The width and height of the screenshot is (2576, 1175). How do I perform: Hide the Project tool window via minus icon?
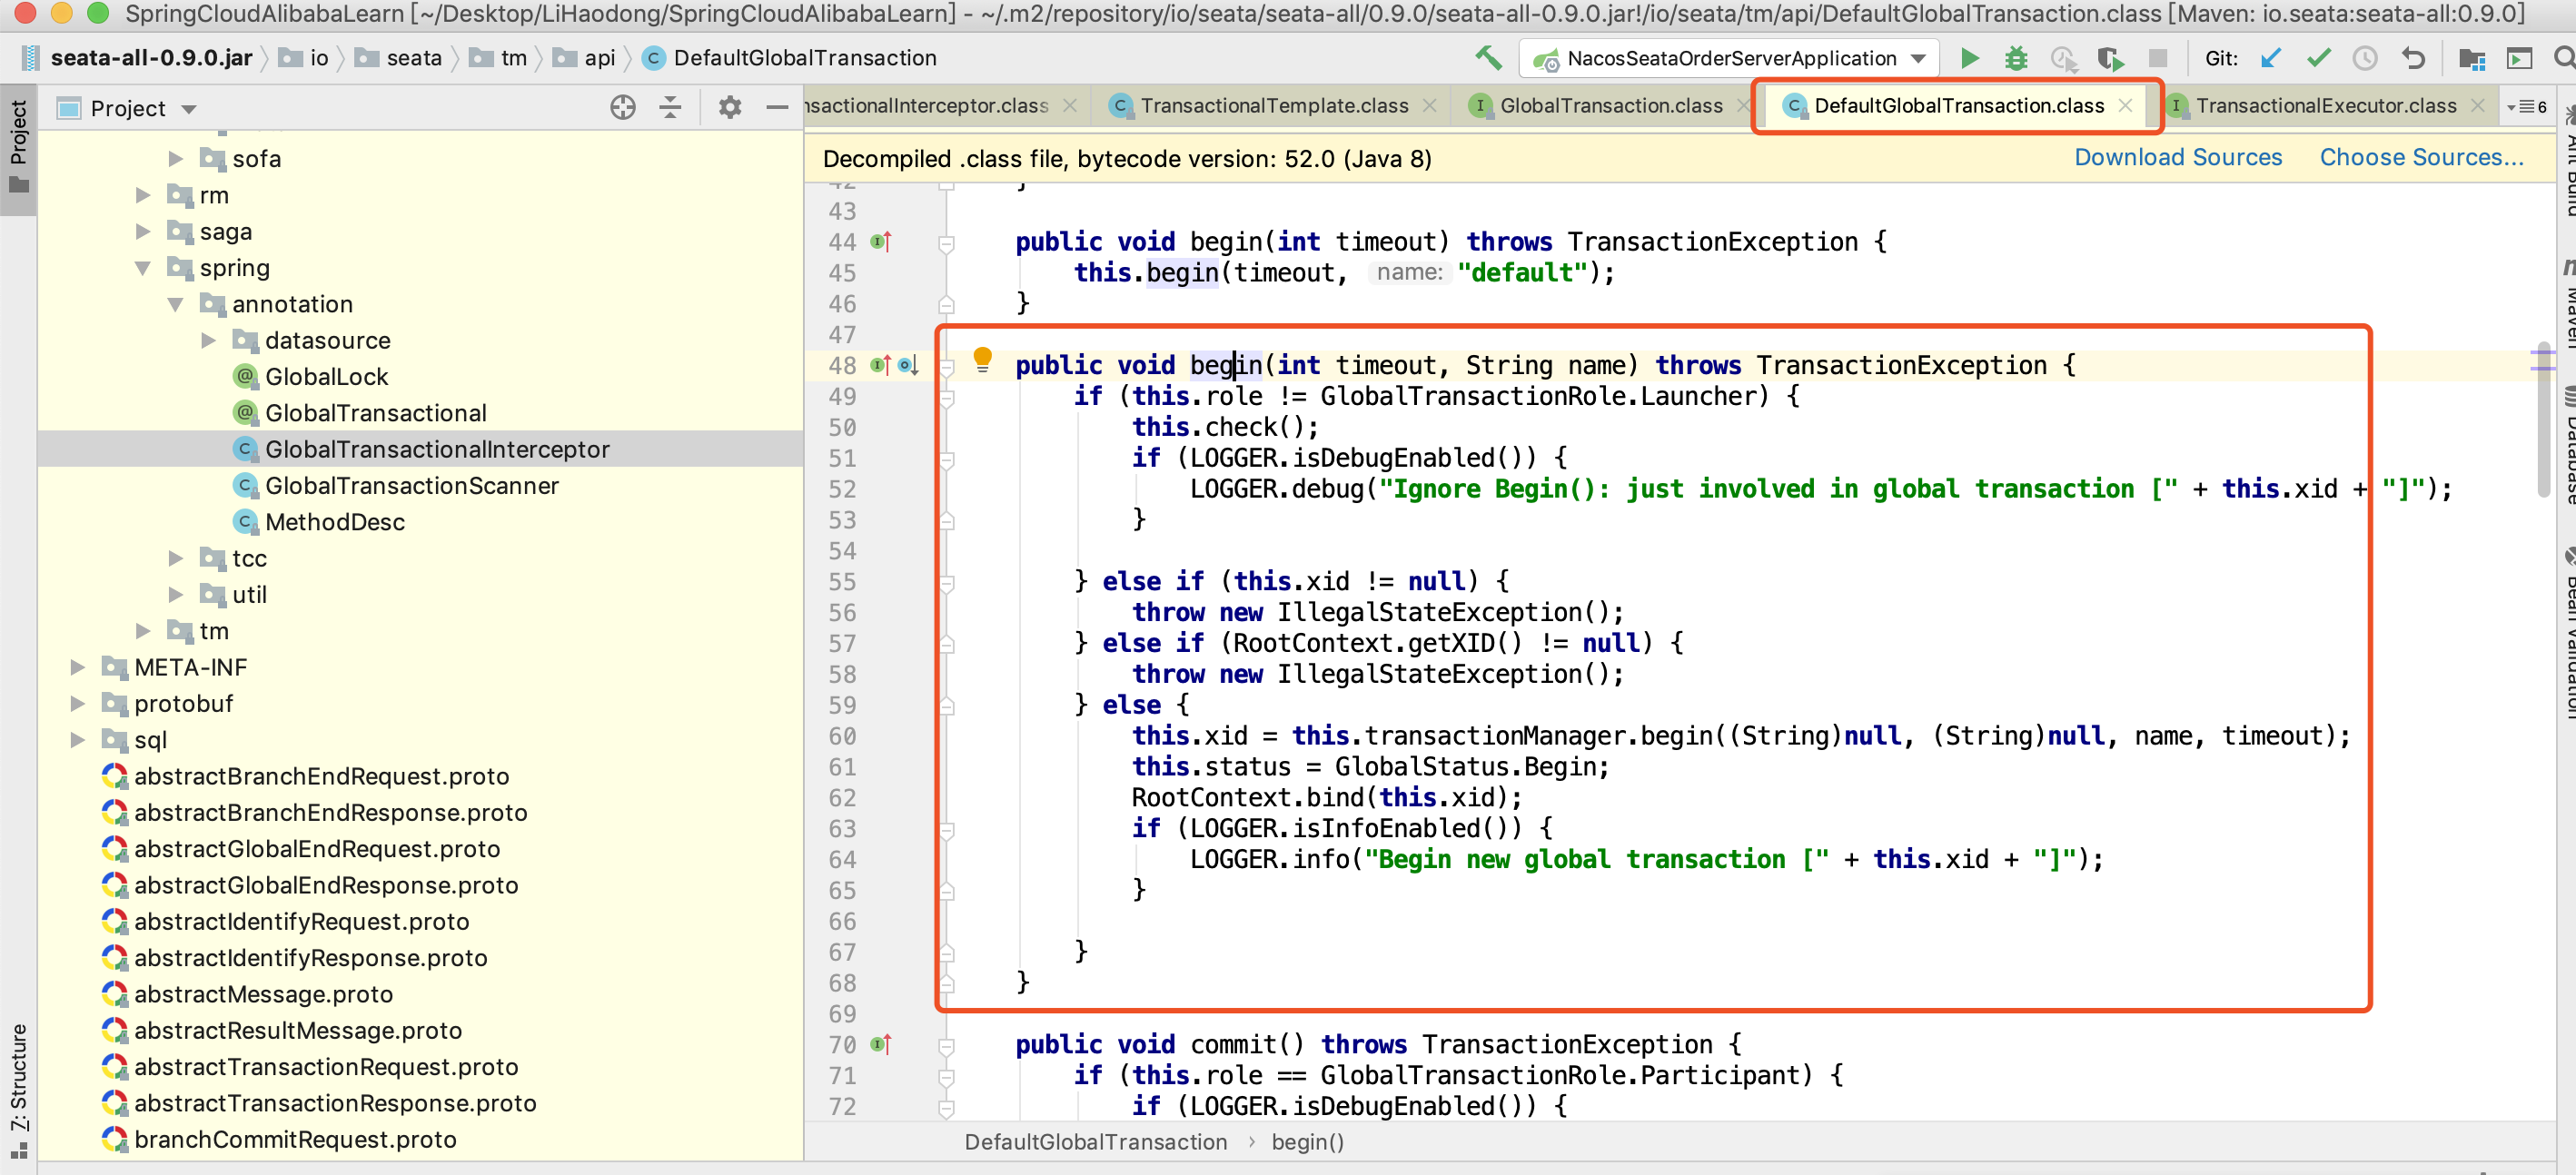(777, 107)
